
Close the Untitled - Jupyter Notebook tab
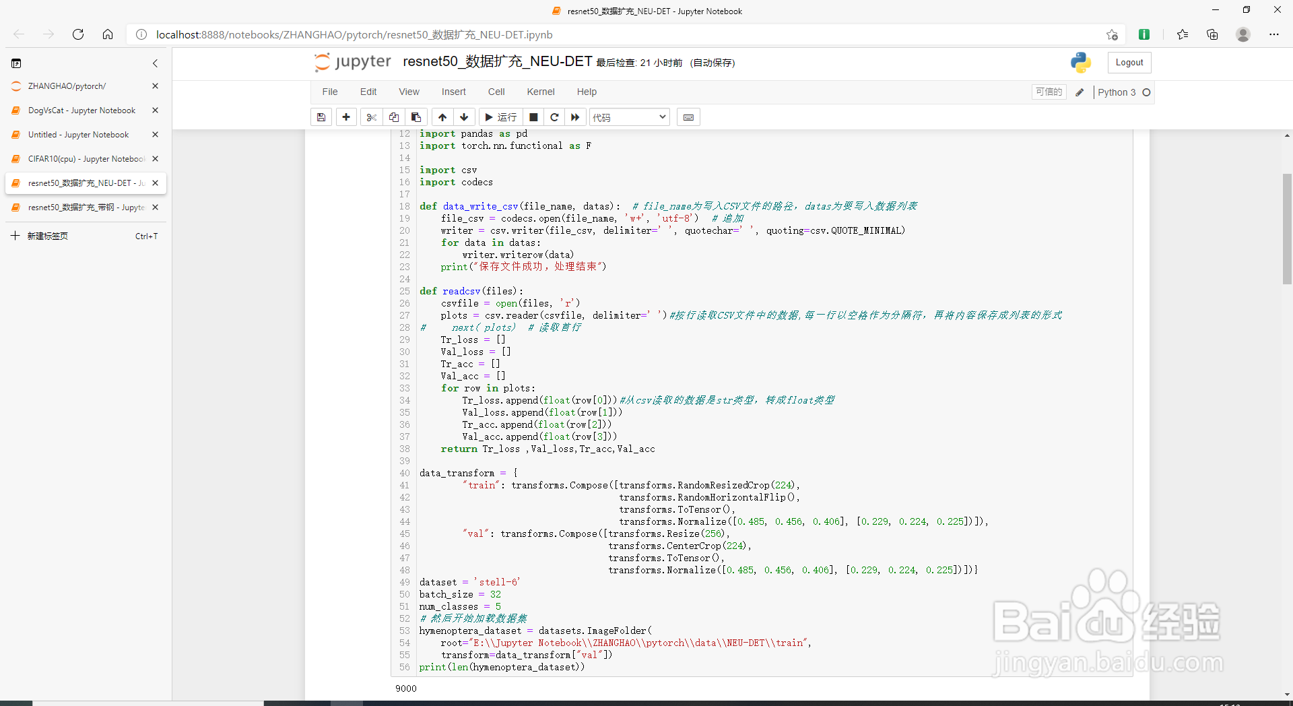point(155,135)
